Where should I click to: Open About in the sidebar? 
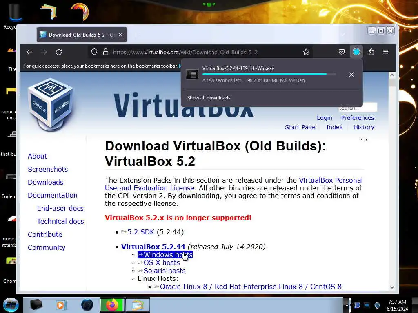click(37, 156)
